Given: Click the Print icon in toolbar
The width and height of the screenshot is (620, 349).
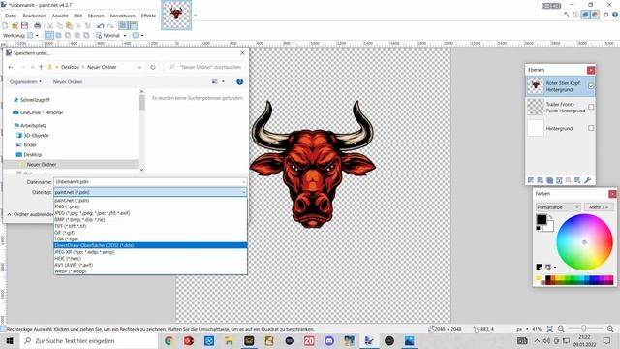Looking at the screenshot, I should (x=37, y=26).
